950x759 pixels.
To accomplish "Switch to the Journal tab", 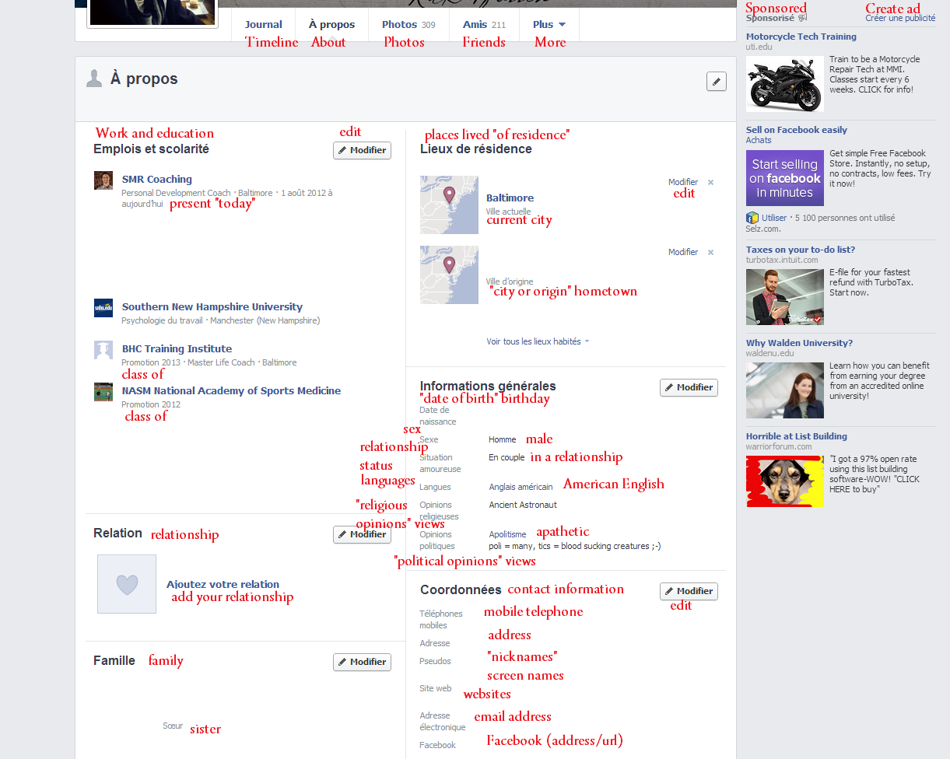I will coord(264,25).
